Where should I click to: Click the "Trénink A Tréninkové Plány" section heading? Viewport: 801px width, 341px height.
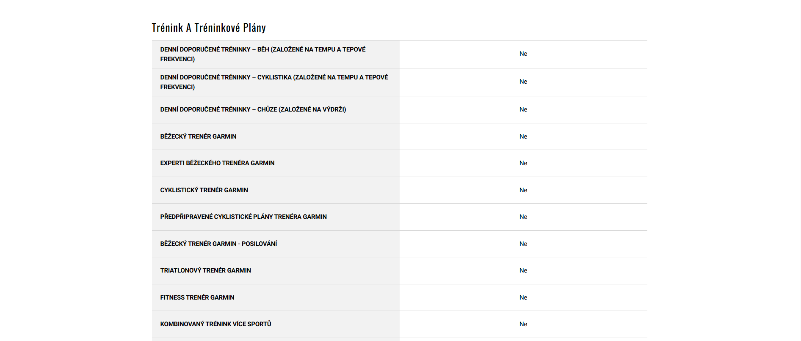[x=209, y=28]
